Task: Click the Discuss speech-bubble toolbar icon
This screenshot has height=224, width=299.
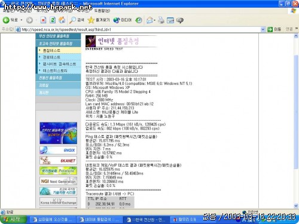Action: (180, 20)
